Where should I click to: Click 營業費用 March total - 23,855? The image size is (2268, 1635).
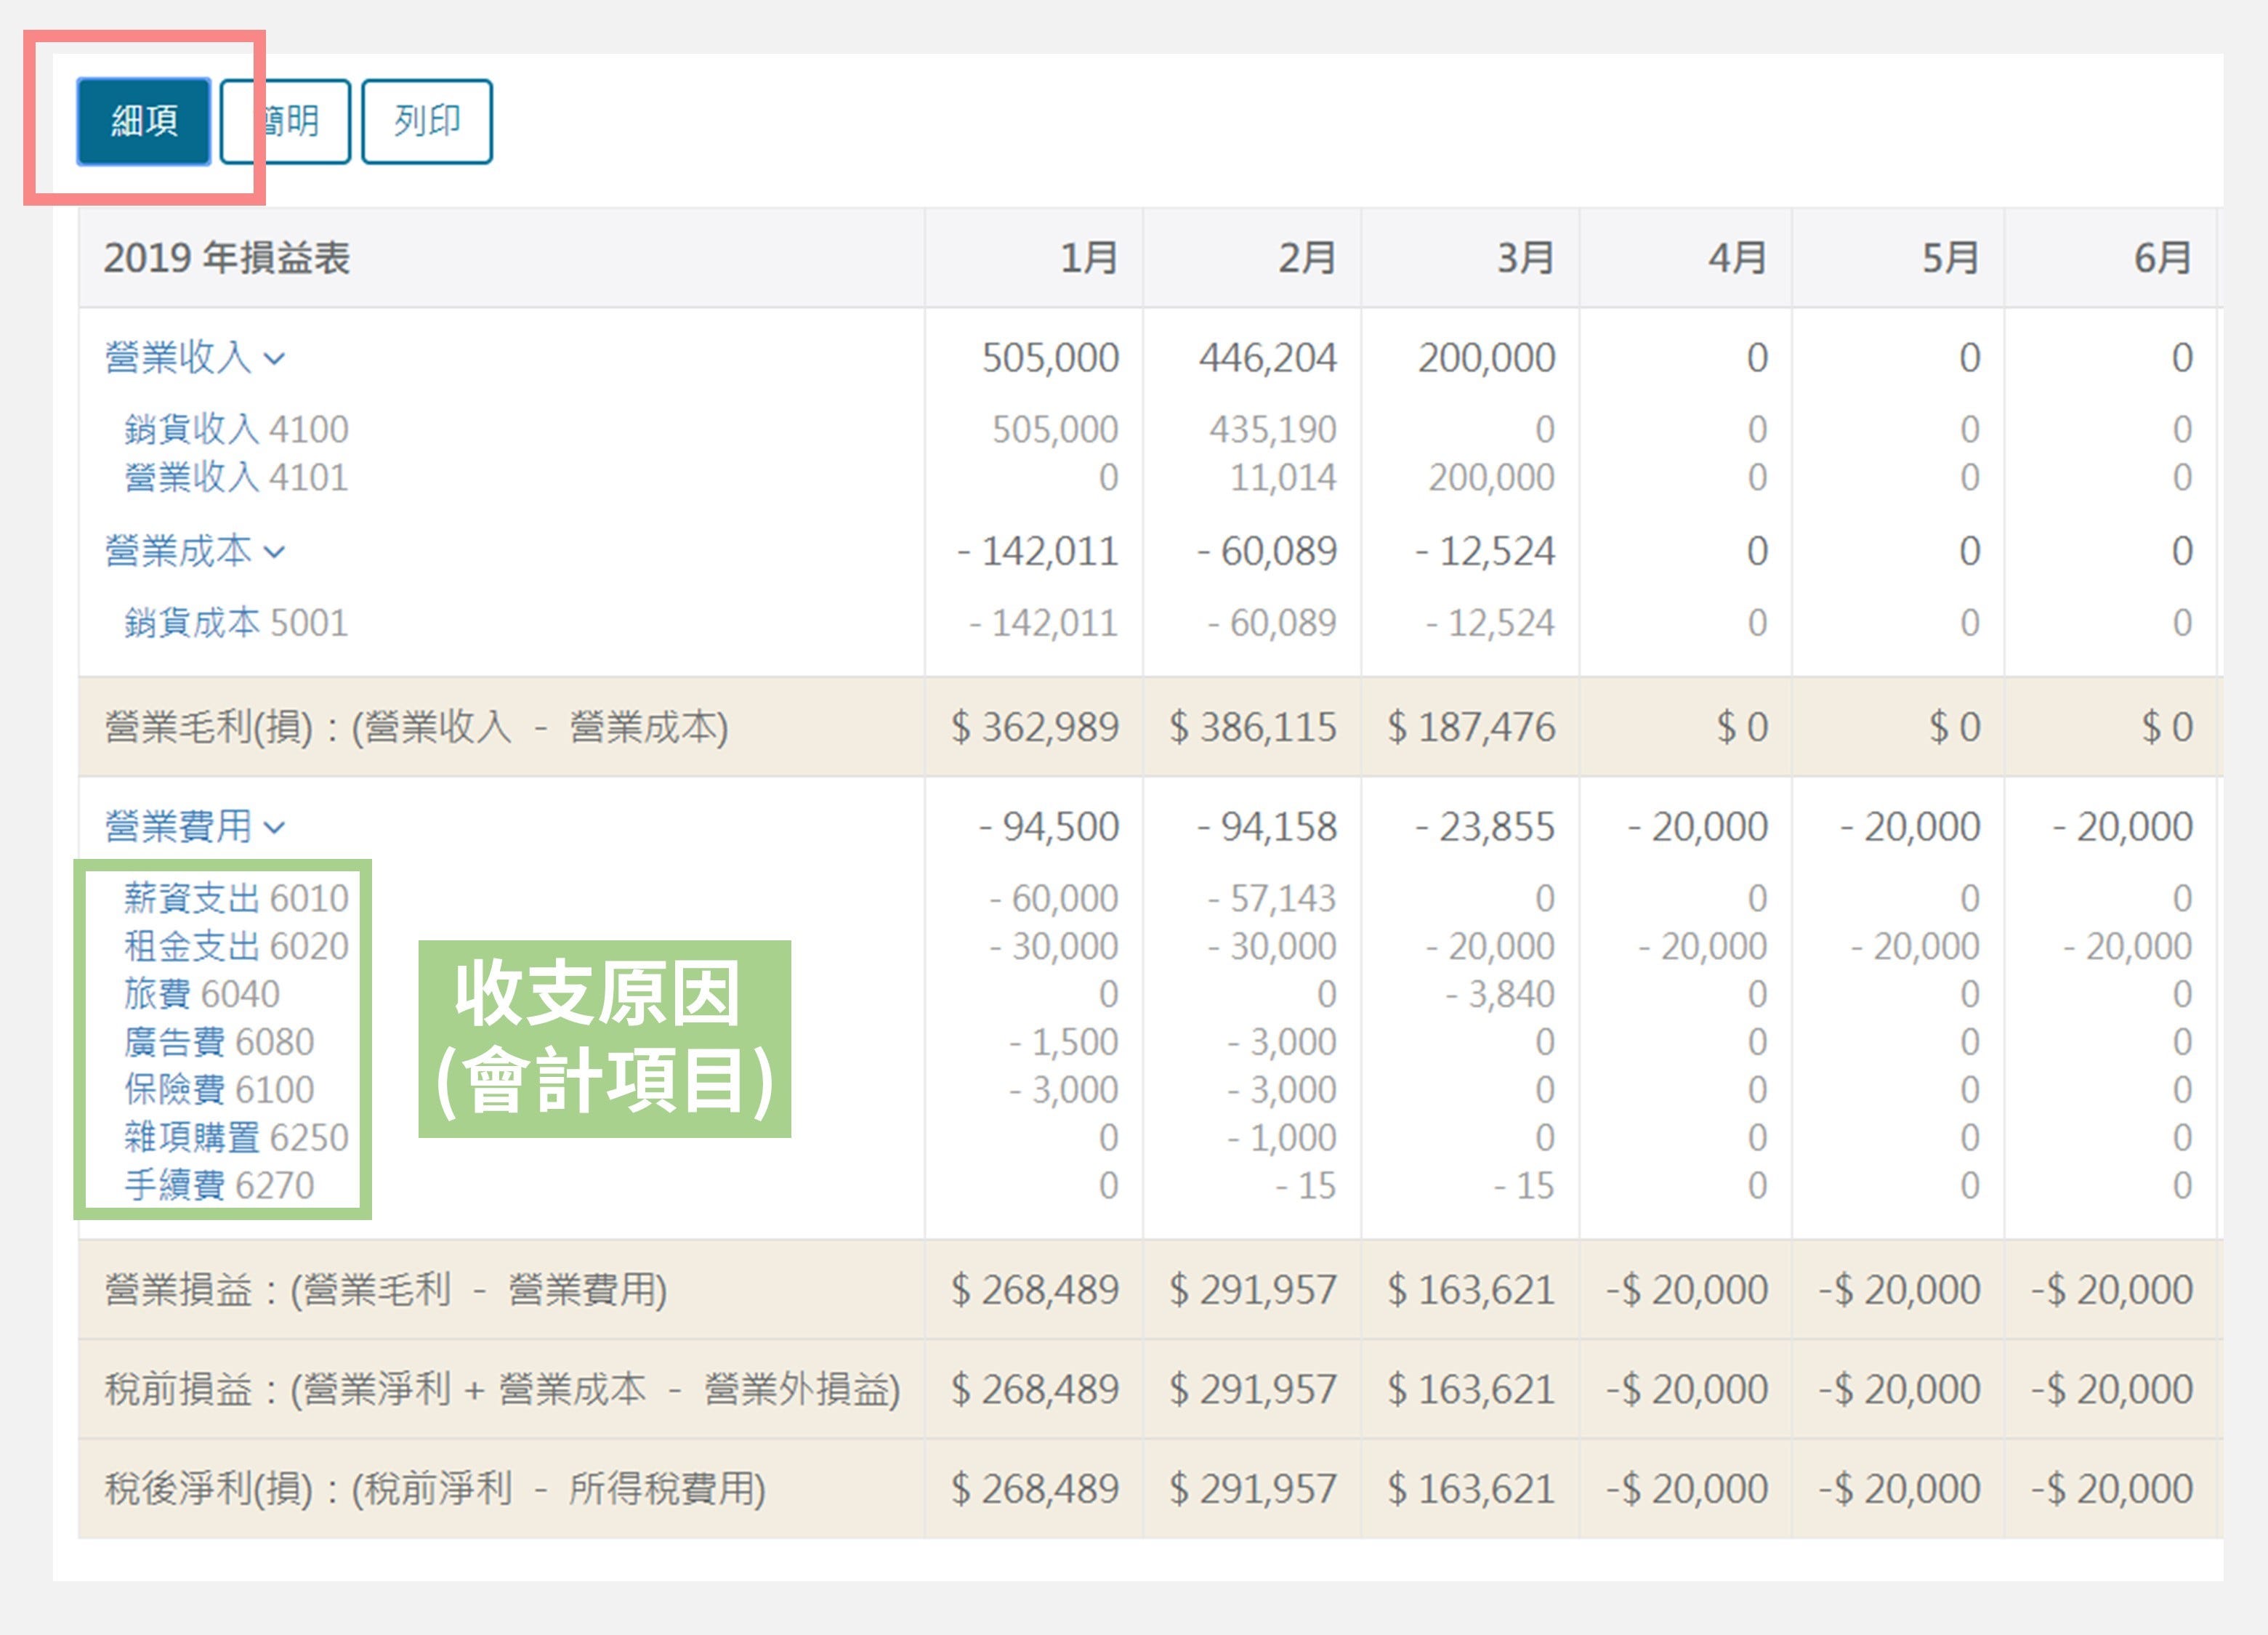tap(1485, 826)
